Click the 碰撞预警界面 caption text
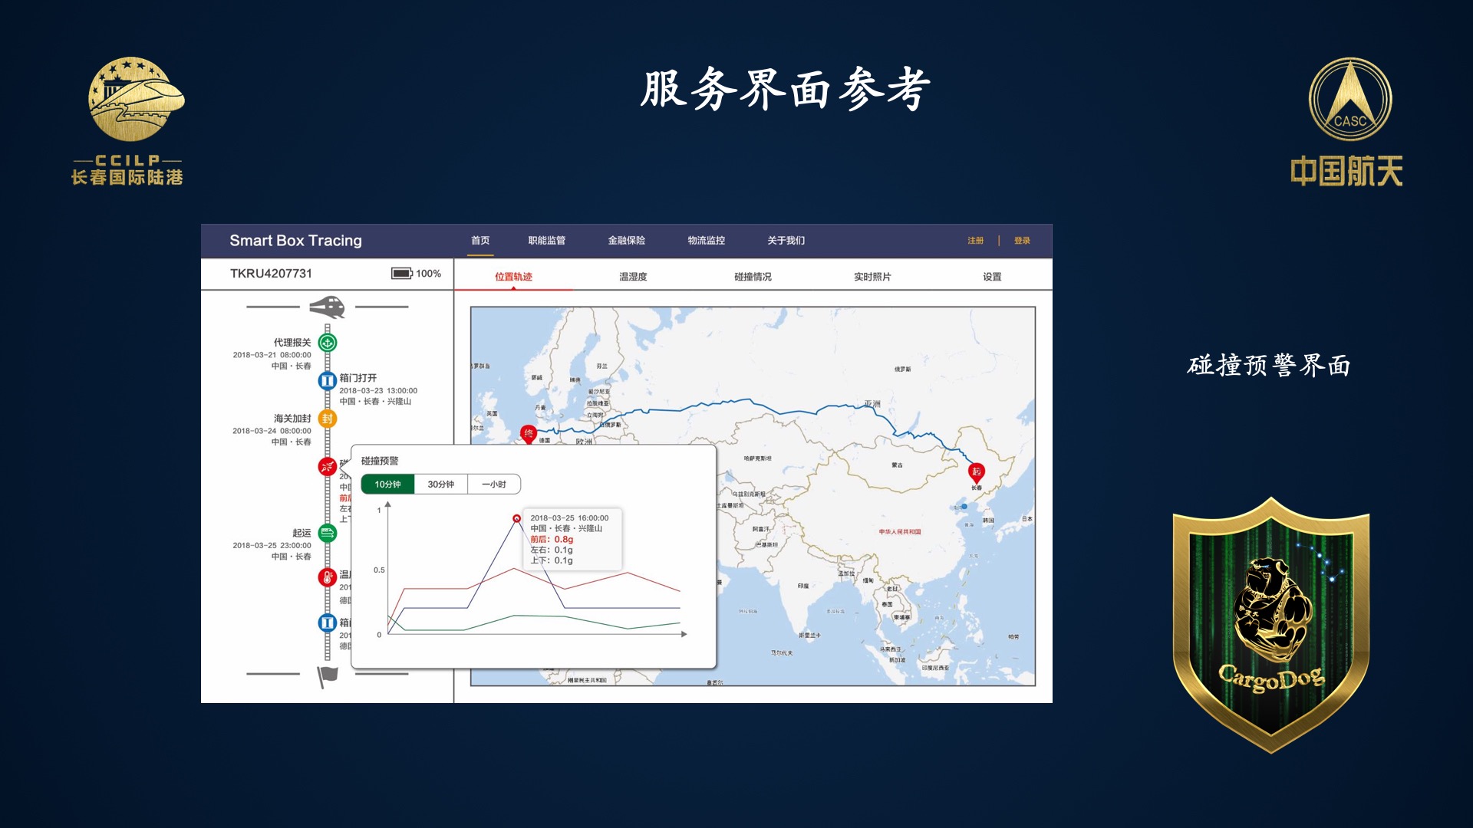 click(x=1269, y=366)
